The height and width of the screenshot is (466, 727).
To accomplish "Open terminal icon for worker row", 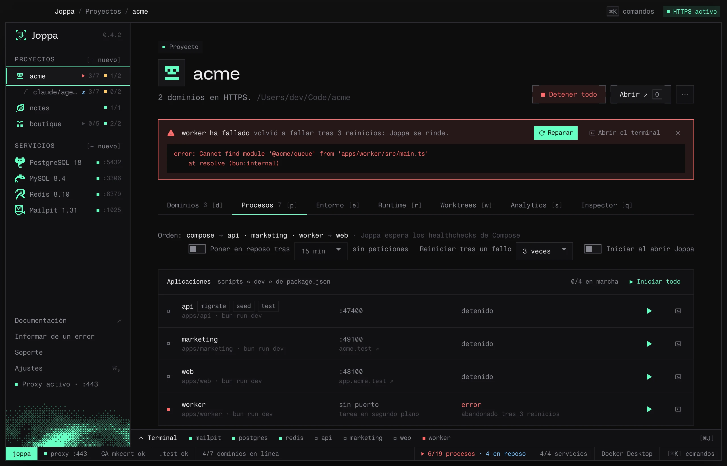I will click(x=678, y=409).
